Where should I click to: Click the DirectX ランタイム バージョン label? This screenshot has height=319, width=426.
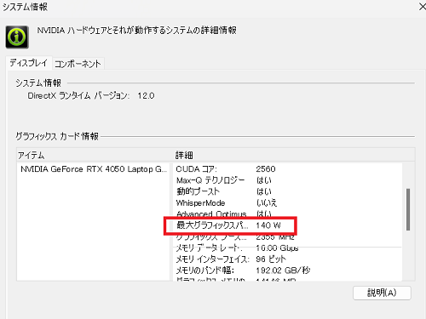click(x=78, y=95)
